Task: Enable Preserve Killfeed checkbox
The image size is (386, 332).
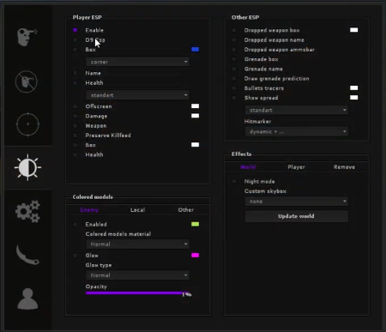Action: click(75, 136)
